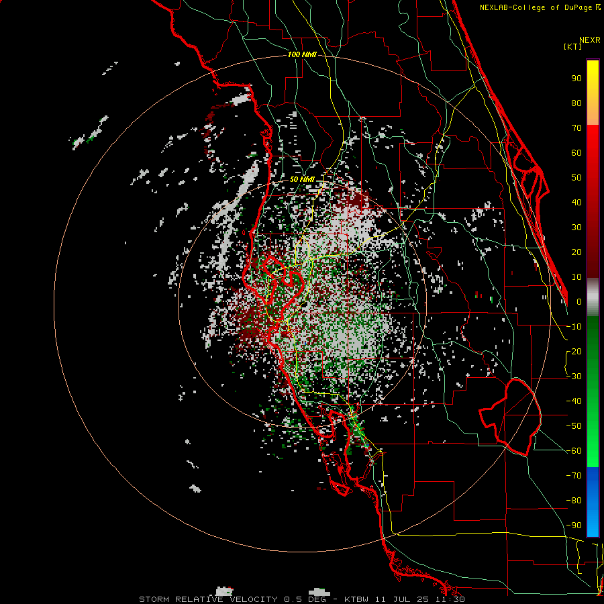Click the 100 NMI range ring label
This screenshot has height=604, width=604.
[302, 55]
